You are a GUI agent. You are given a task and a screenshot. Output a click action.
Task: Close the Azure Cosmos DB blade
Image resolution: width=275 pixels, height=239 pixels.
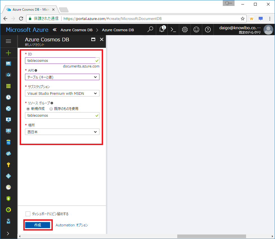pos(102,39)
